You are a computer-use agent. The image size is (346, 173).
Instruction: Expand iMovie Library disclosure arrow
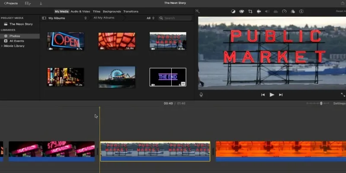pyautogui.click(x=2, y=46)
